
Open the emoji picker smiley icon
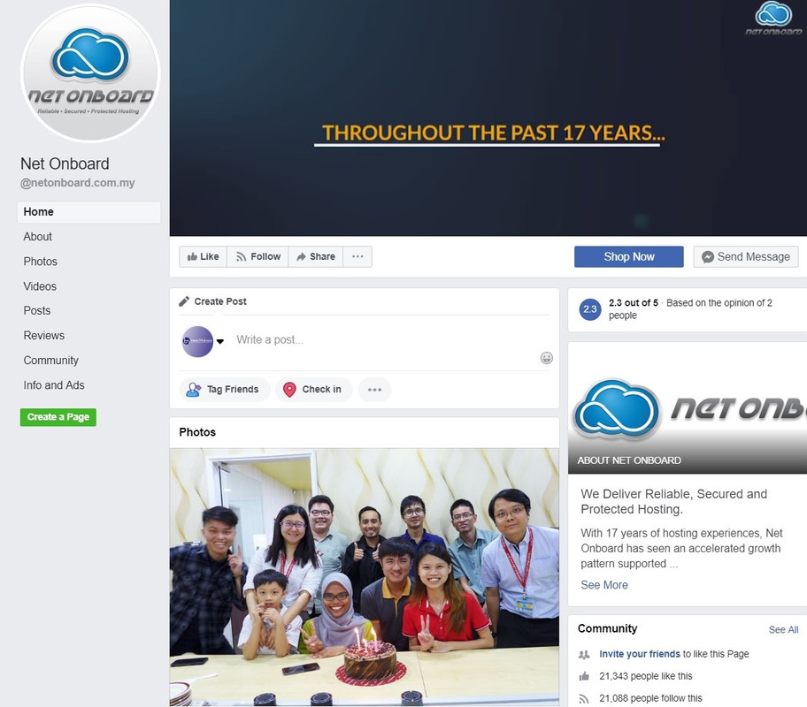(547, 358)
